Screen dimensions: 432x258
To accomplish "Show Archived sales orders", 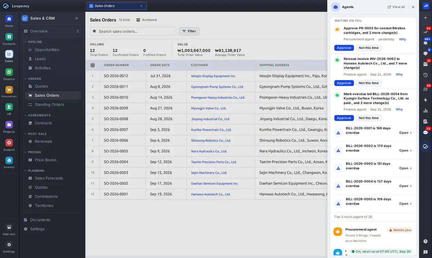I will click(x=147, y=20).
